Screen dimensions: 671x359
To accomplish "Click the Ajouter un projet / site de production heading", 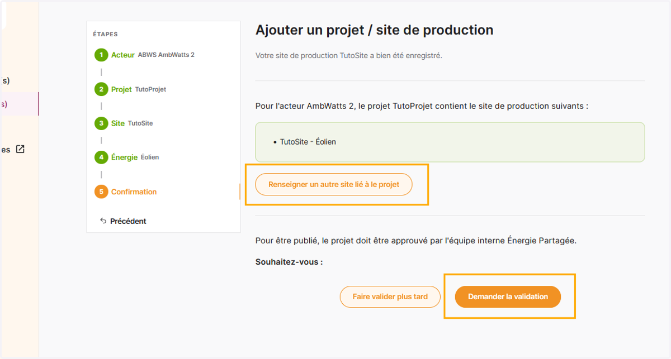I will coord(375,30).
